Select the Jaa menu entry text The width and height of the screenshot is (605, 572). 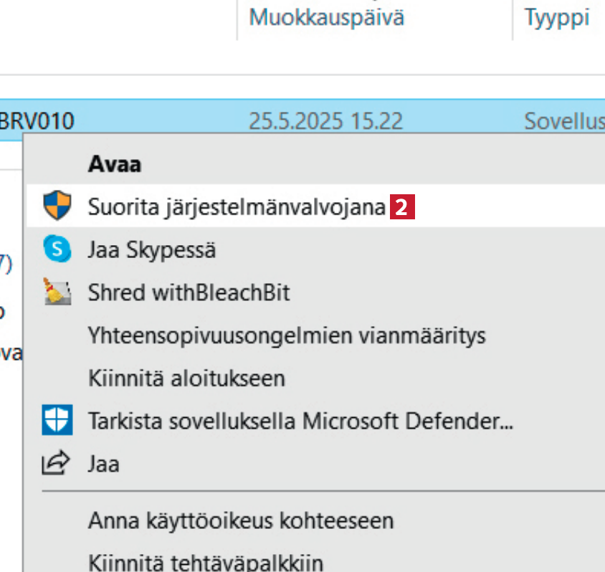point(103,464)
